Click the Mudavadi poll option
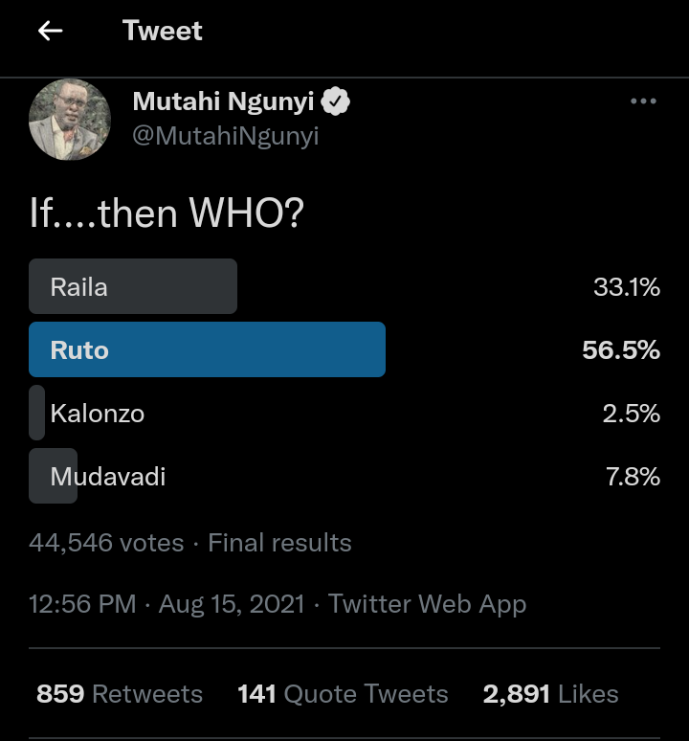 (x=107, y=476)
